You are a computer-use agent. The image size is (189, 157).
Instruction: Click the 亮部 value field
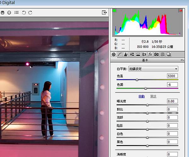click(172, 117)
